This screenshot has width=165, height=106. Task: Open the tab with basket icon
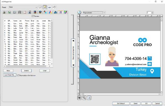(x=40, y=12)
